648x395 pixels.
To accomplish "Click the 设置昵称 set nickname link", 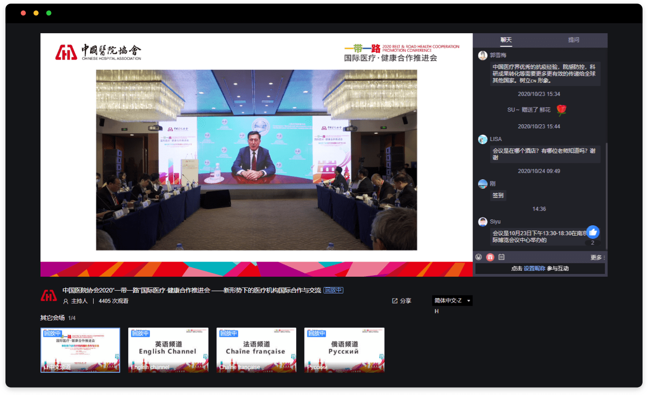I will click(534, 268).
